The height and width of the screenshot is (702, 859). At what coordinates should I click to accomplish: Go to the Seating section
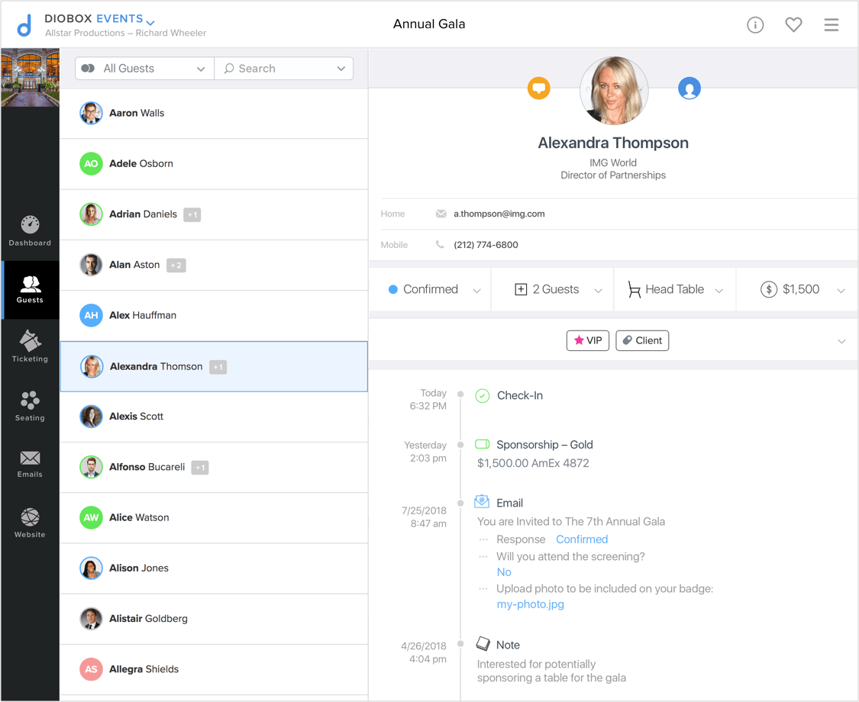coord(30,406)
